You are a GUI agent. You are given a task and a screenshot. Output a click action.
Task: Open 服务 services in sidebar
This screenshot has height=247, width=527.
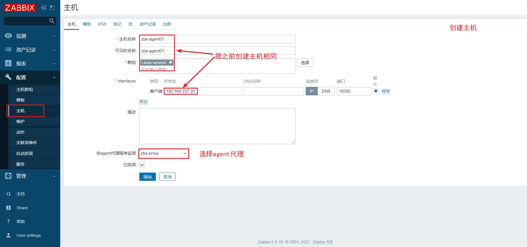coord(34,164)
